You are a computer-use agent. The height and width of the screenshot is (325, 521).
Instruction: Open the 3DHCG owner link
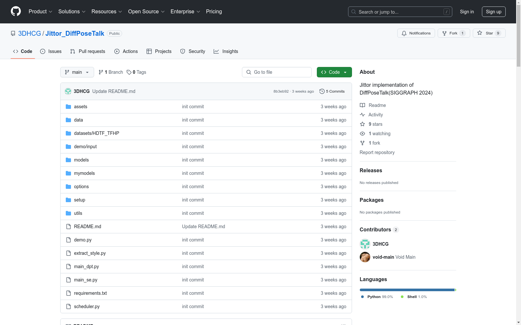pyautogui.click(x=30, y=33)
